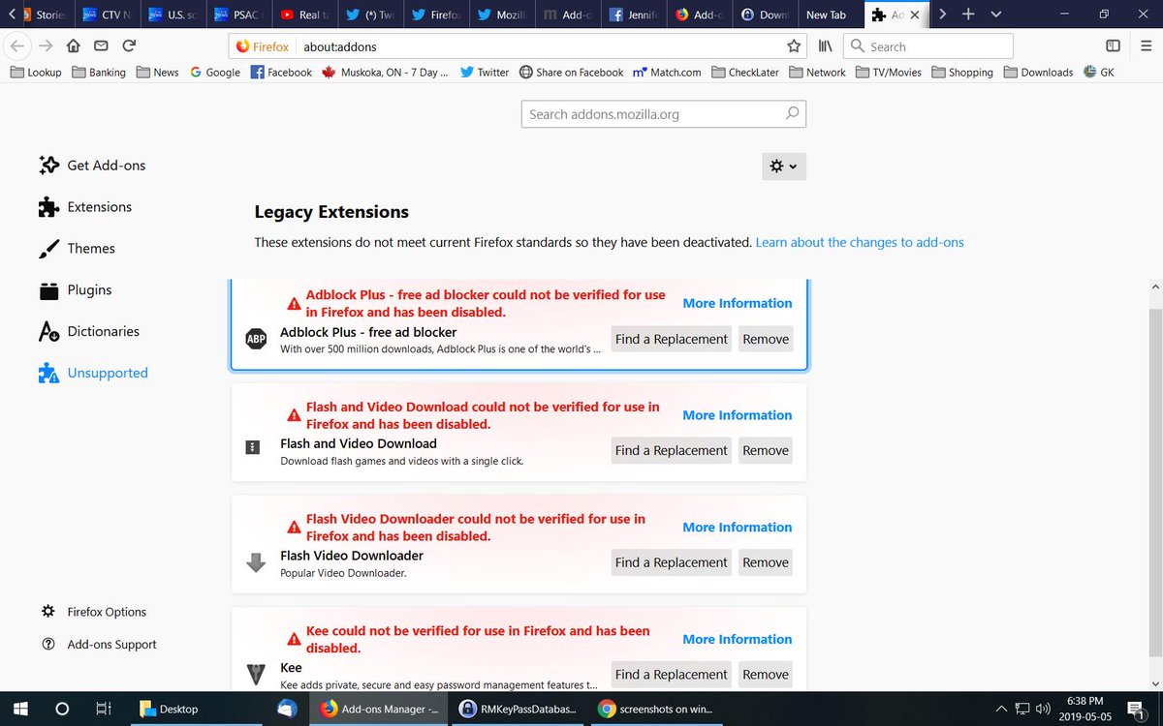This screenshot has width=1163, height=726.
Task: Open the Plugins category
Action: coord(76,290)
